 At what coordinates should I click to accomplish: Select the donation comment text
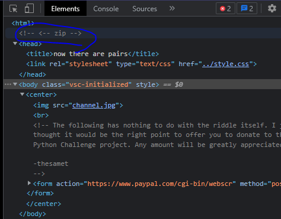pos(157,135)
